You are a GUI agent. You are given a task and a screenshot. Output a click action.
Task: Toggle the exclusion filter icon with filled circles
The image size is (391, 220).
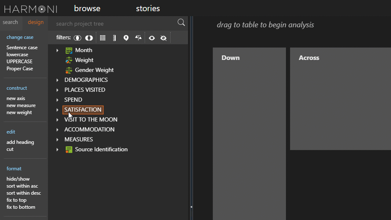point(89,38)
